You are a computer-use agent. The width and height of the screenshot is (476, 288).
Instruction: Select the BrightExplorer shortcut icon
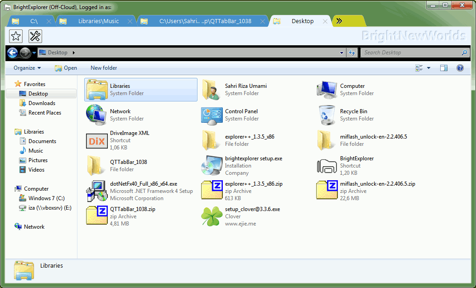point(327,166)
